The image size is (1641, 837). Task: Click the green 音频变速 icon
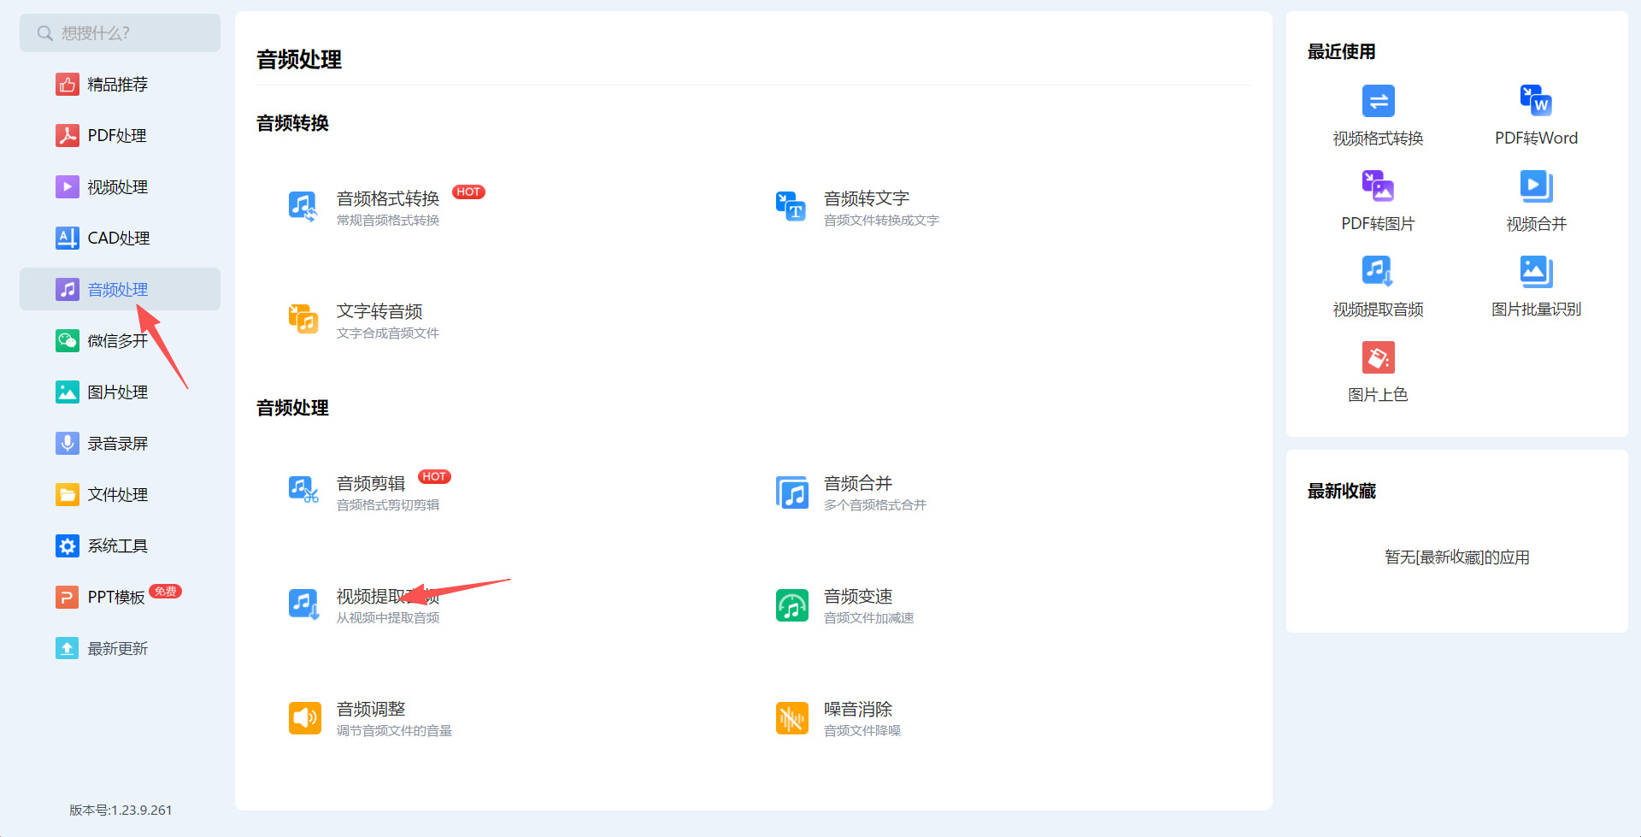coord(791,606)
